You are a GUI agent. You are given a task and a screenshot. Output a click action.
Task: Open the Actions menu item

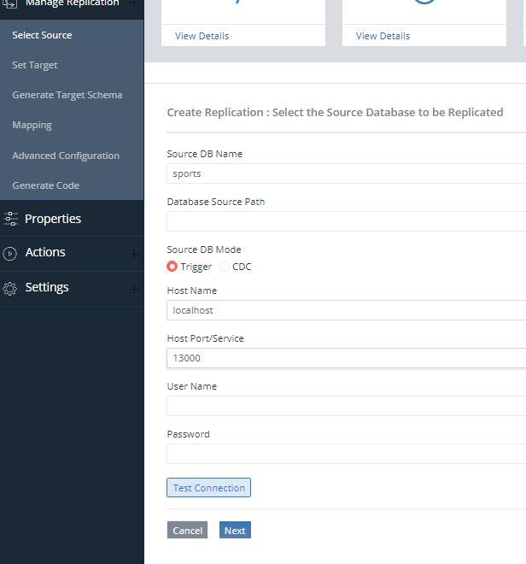(x=45, y=252)
